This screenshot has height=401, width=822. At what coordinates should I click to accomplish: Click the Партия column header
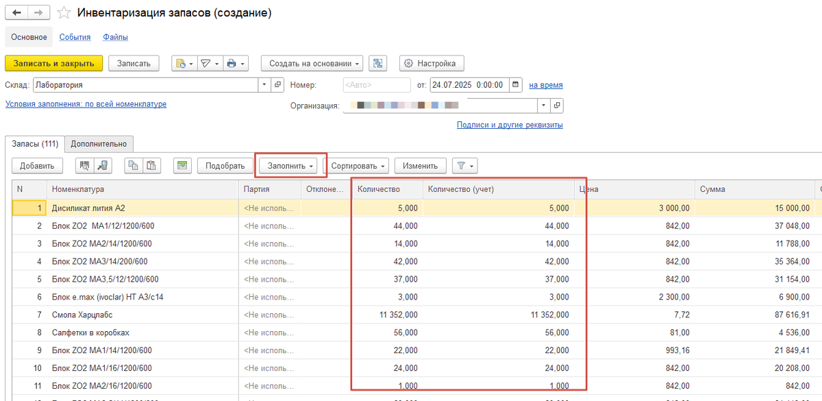pos(269,189)
